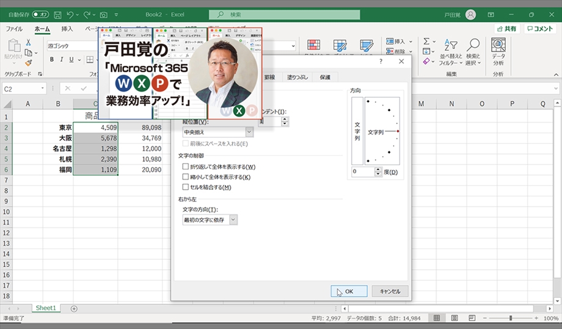The height and width of the screenshot is (329, 562).
Task: Click the コメント button
Action: point(540,29)
